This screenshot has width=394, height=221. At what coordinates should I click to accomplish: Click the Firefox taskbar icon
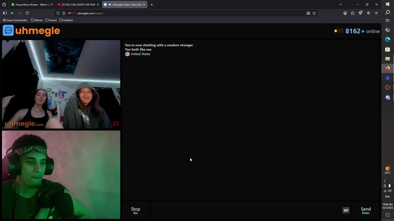point(388,68)
